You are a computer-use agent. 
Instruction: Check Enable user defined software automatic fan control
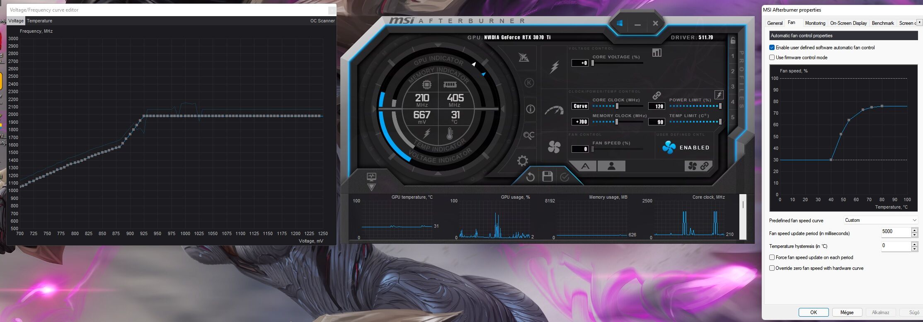772,48
